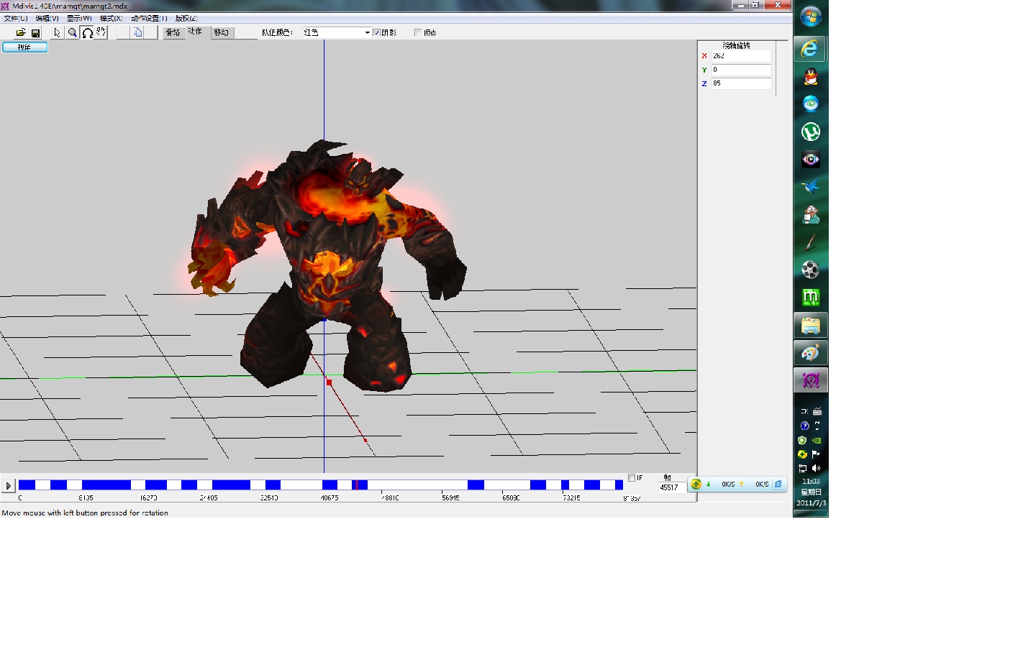This screenshot has width=1036, height=647.
Task: Click the blue icon at speed monitor end
Action: [778, 485]
